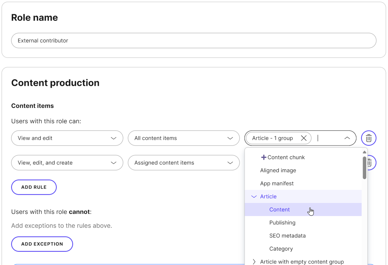The width and height of the screenshot is (388, 265).
Task: Select "Publishing" under Article
Action: pyautogui.click(x=282, y=223)
